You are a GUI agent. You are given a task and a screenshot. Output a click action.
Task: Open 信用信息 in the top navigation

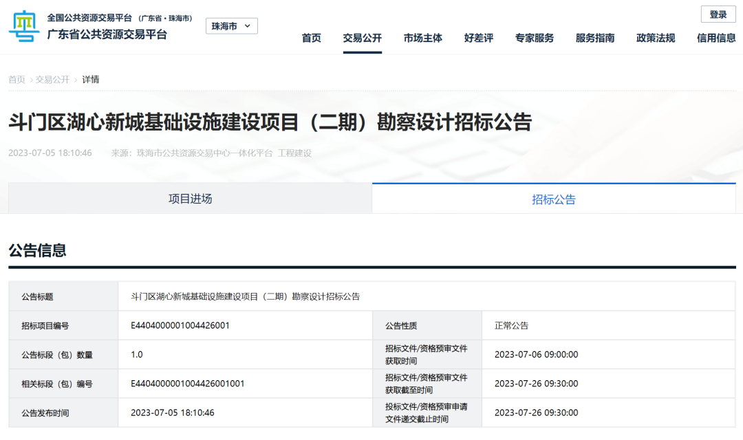[715, 38]
